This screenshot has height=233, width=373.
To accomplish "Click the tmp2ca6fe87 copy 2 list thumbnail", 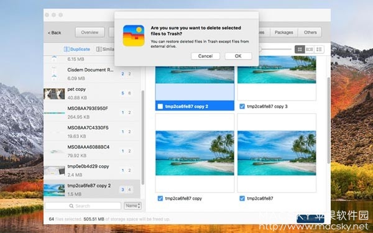I will pos(54,190).
